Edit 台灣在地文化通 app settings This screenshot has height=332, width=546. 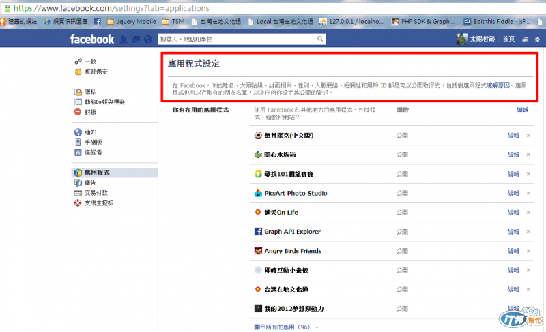coord(513,289)
